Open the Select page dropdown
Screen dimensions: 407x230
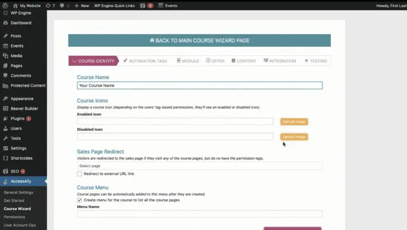click(x=199, y=166)
